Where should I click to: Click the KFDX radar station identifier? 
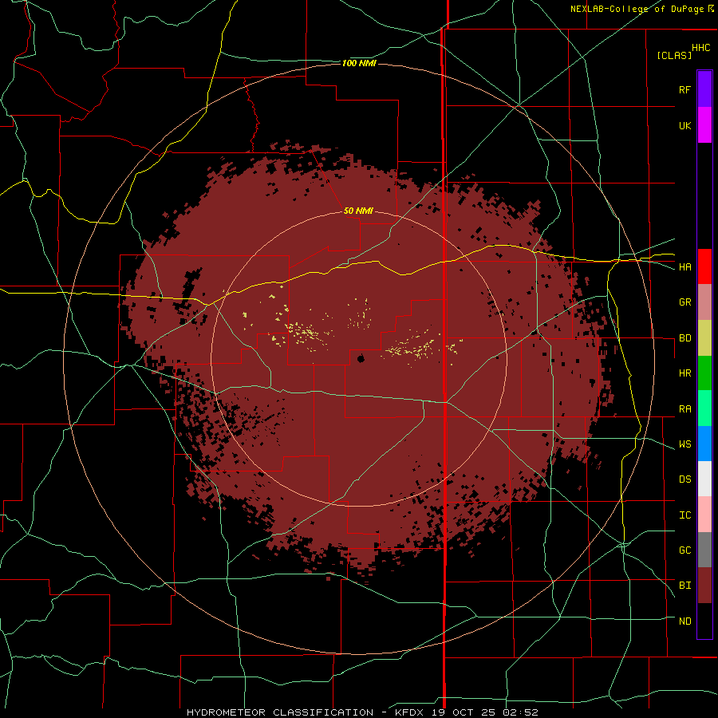pyautogui.click(x=411, y=712)
